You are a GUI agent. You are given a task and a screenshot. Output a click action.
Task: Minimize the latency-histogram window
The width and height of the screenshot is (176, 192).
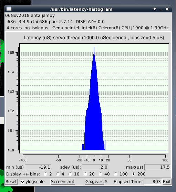(x=161, y=9)
